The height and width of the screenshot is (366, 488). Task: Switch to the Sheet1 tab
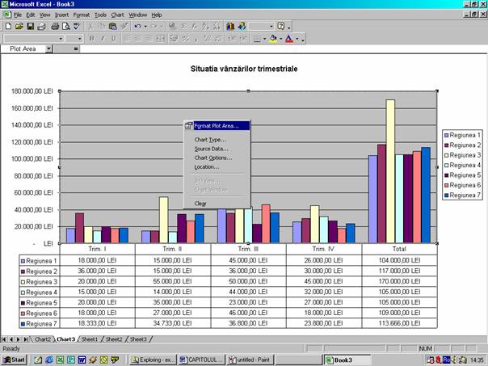point(89,339)
